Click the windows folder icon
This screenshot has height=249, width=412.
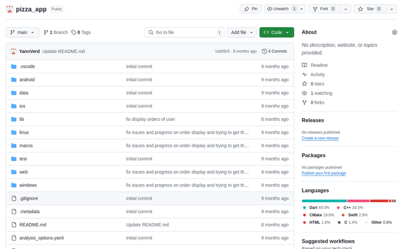[14, 185]
